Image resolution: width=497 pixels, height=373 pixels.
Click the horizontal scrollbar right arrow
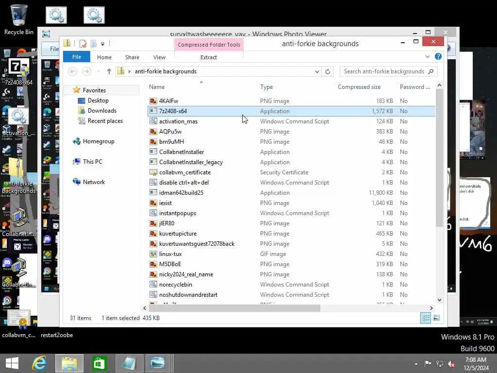click(431, 308)
